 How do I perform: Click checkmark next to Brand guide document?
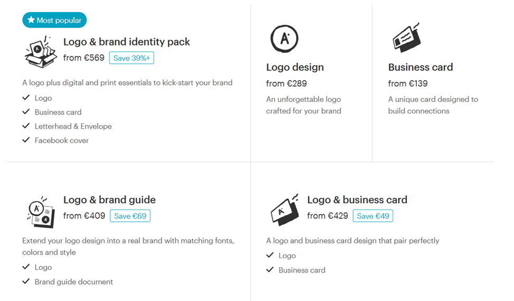(x=26, y=281)
